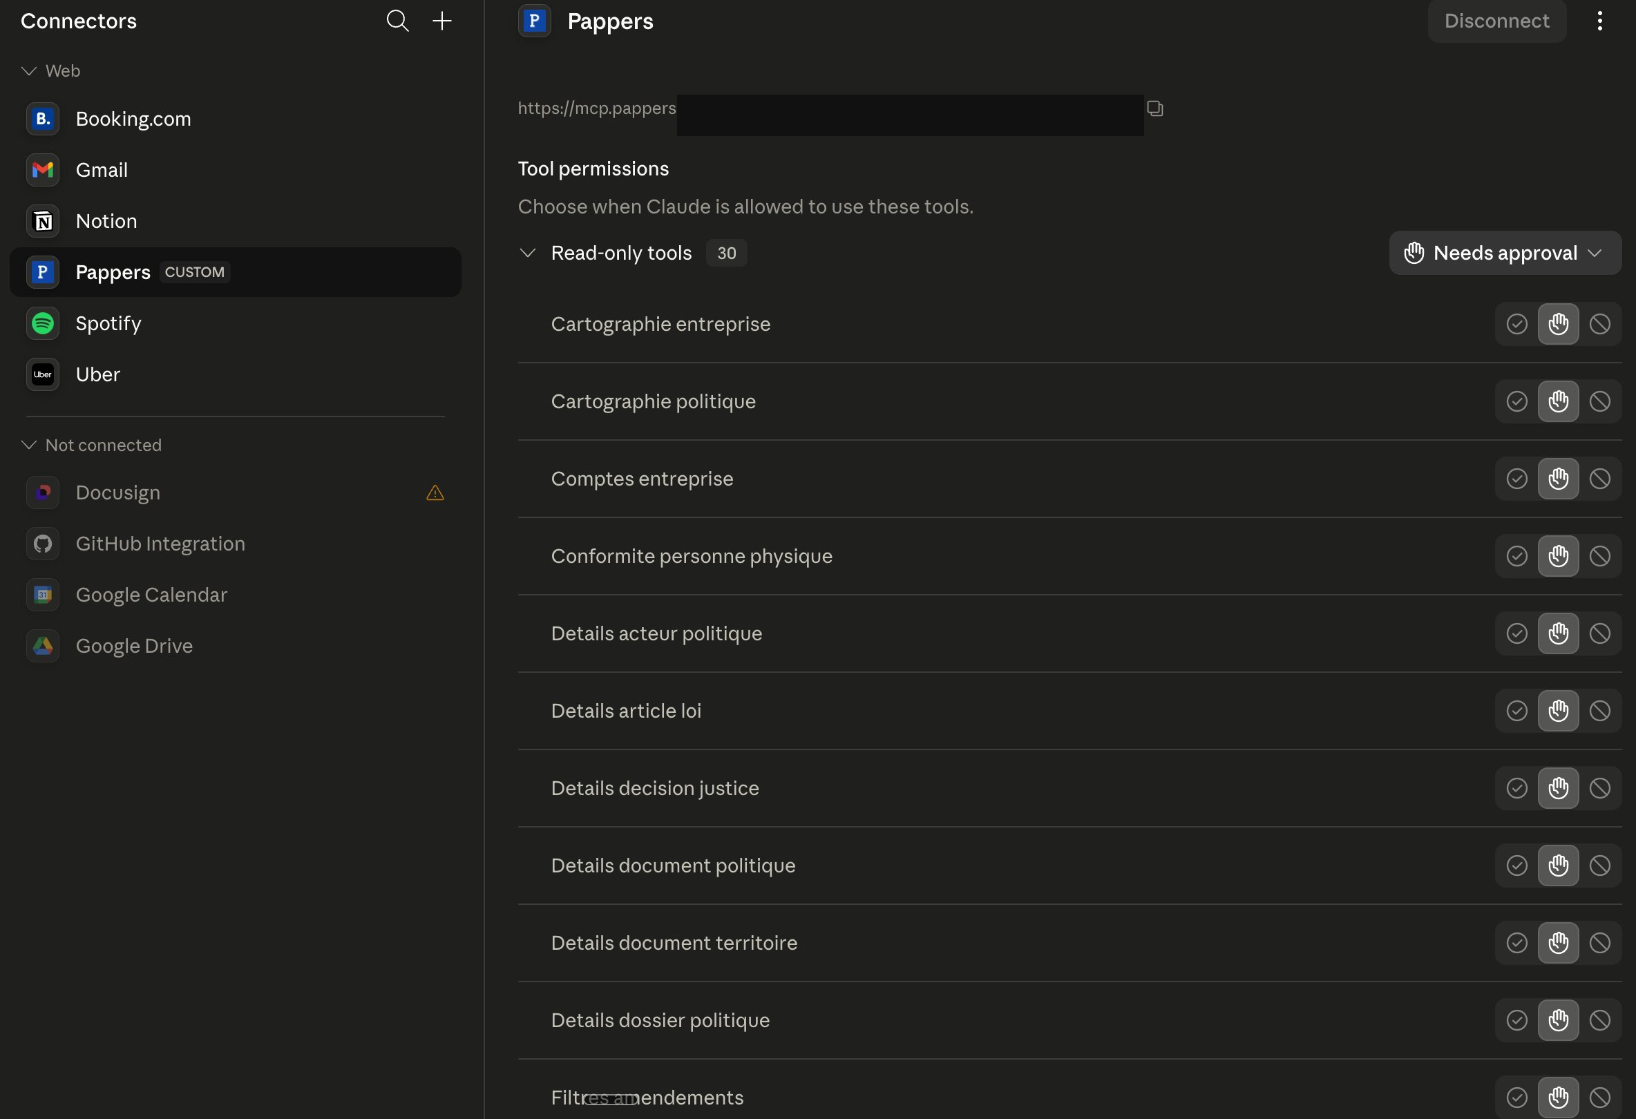This screenshot has width=1636, height=1119.
Task: Click the Docusign warning triangle icon
Action: click(435, 492)
